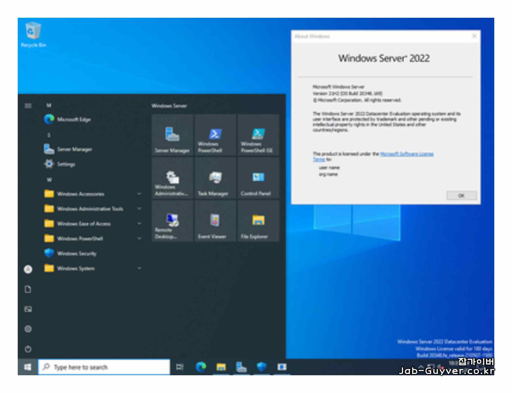
Task: Launch the Event Viewer tile
Action: click(215, 221)
